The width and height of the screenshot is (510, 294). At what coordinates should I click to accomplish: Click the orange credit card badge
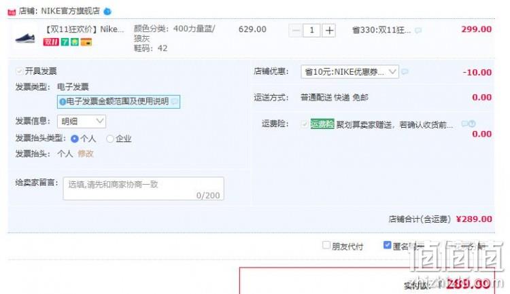[x=86, y=42]
